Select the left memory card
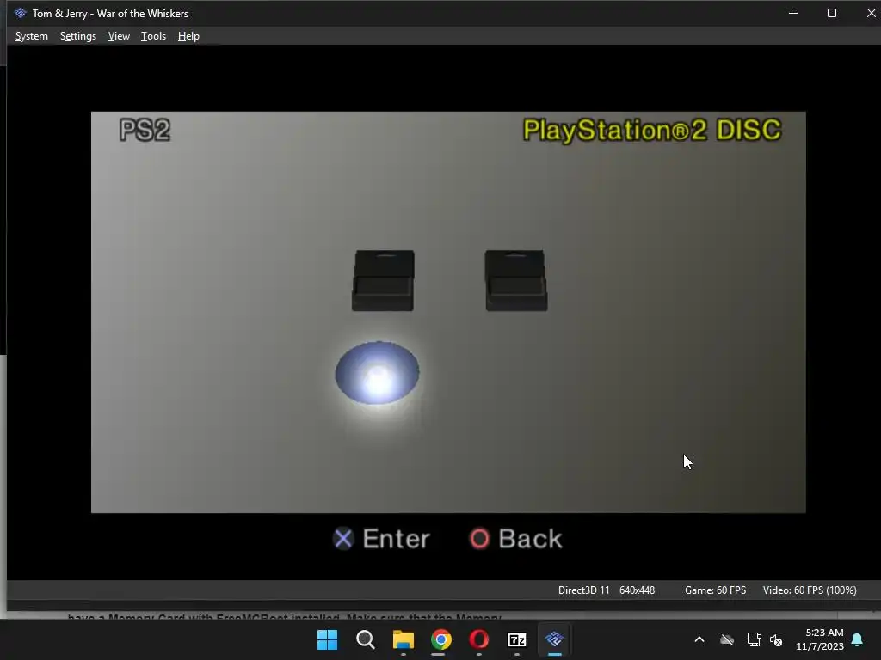 tap(383, 280)
